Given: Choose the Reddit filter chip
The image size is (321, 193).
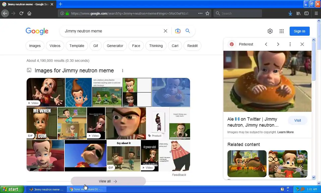Looking at the screenshot, I should [192, 46].
